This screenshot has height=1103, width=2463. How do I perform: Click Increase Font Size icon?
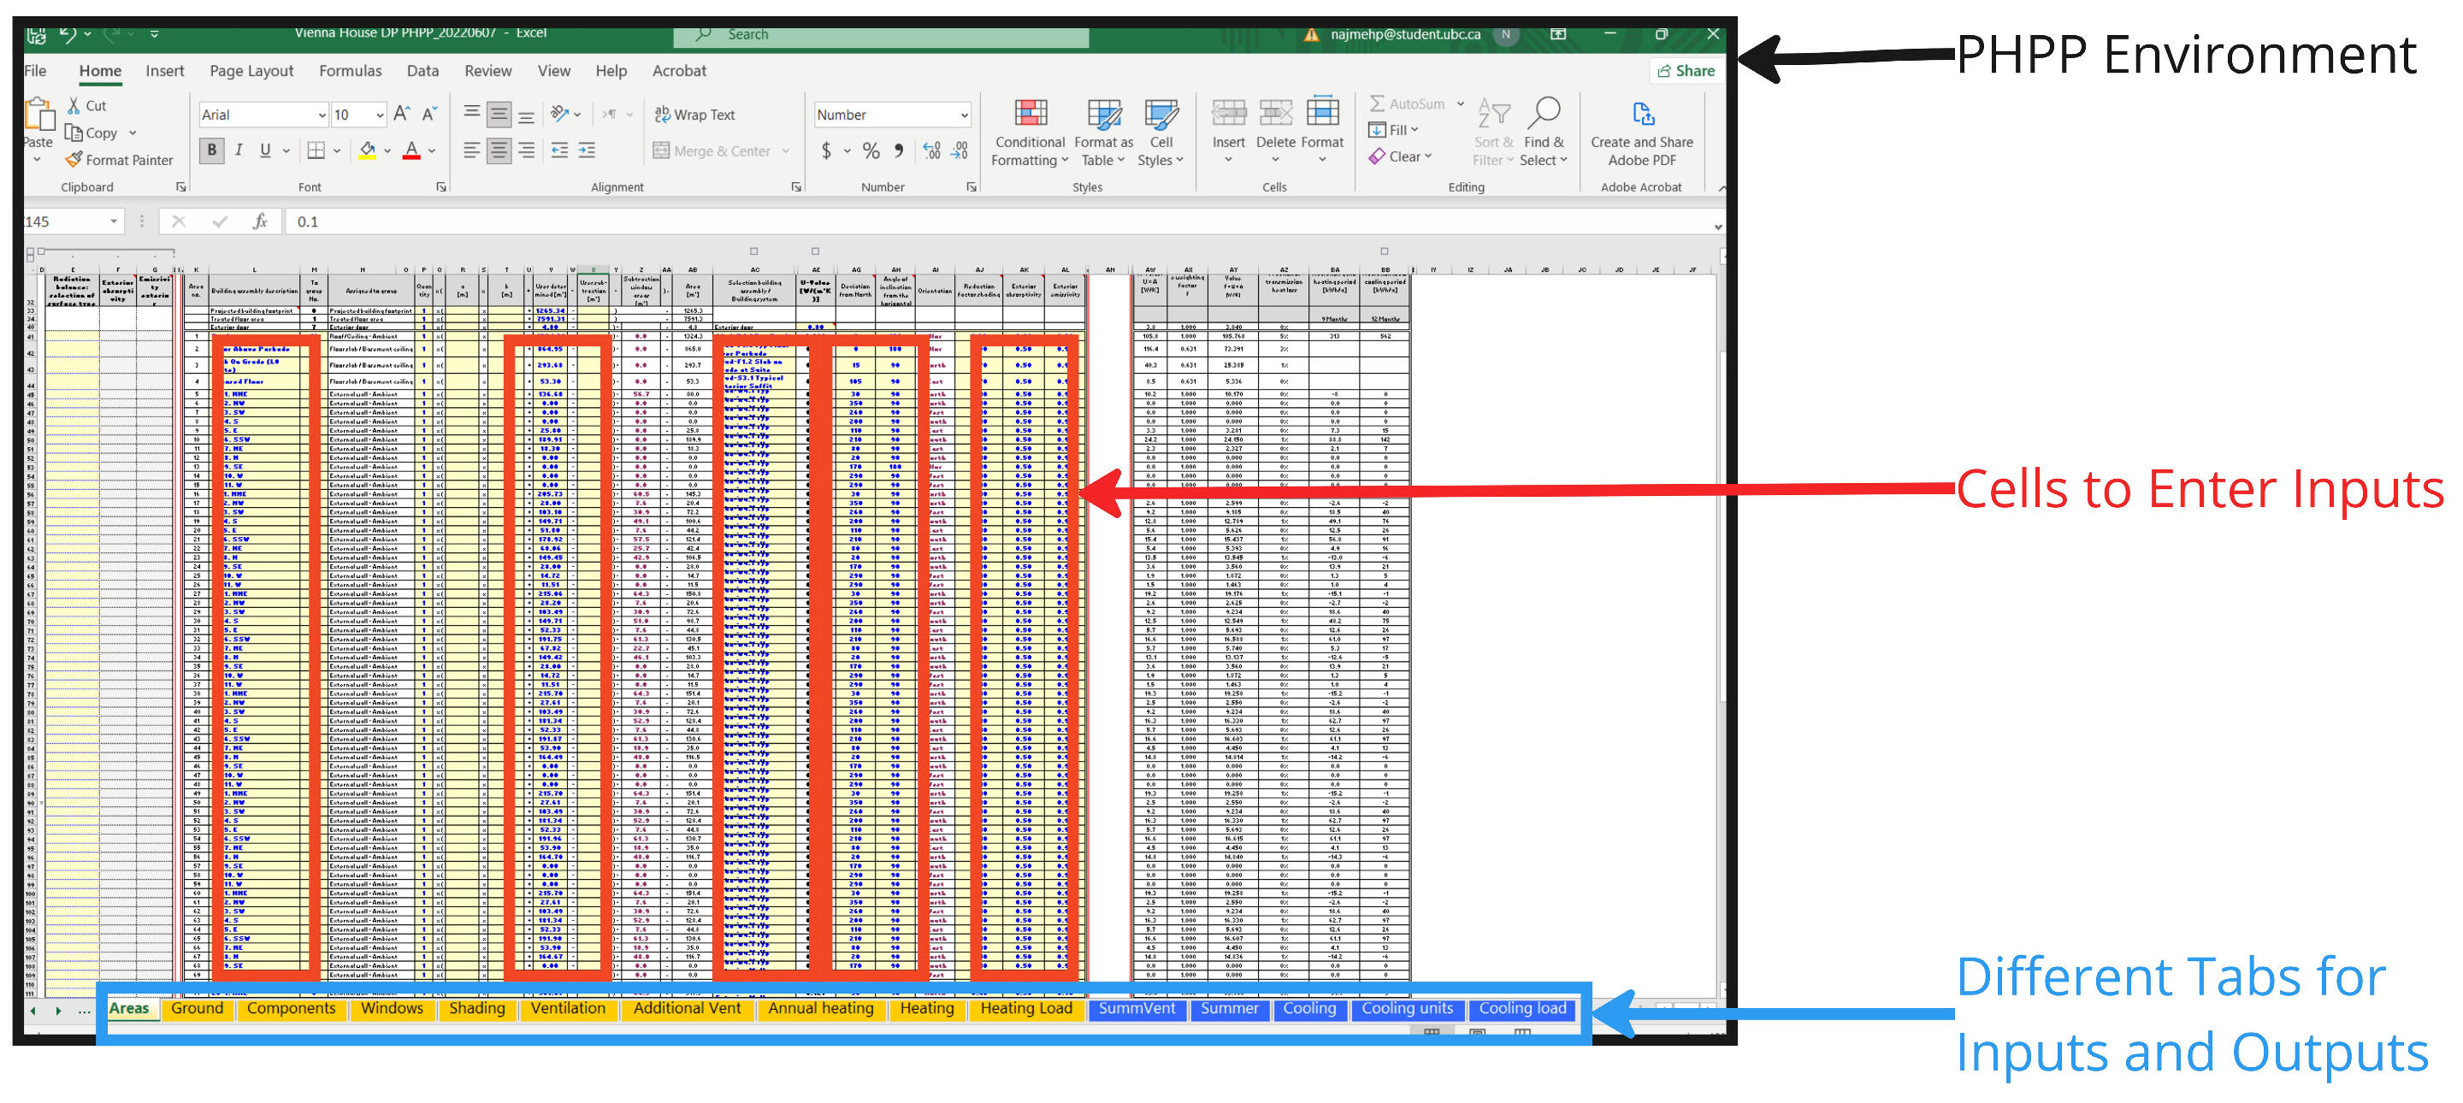pyautogui.click(x=403, y=114)
